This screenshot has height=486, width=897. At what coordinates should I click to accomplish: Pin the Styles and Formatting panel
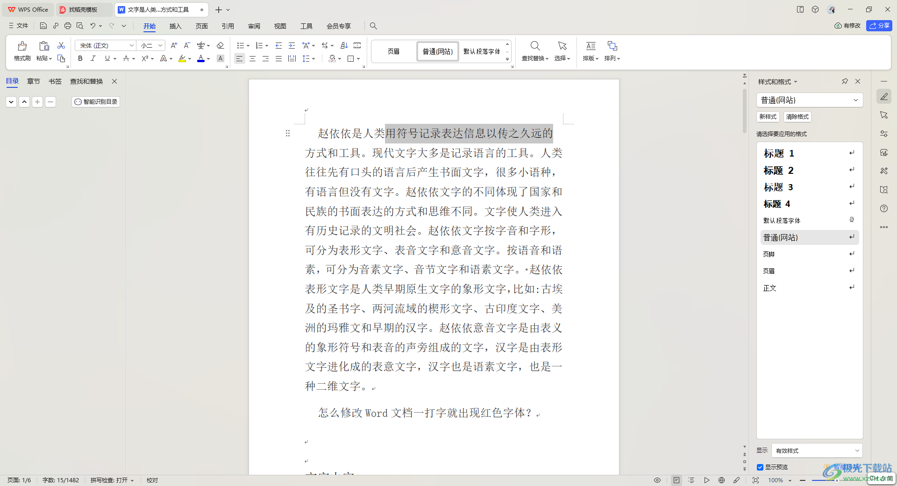tap(845, 81)
